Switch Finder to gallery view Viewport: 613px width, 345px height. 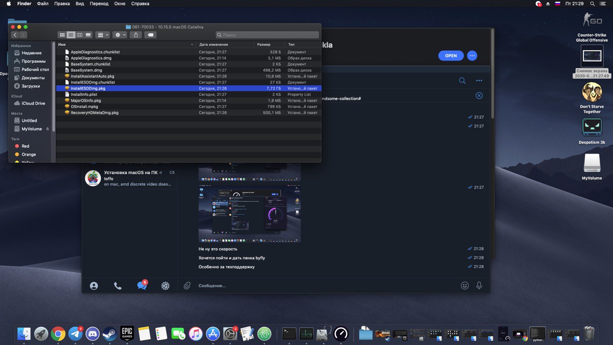pos(88,35)
